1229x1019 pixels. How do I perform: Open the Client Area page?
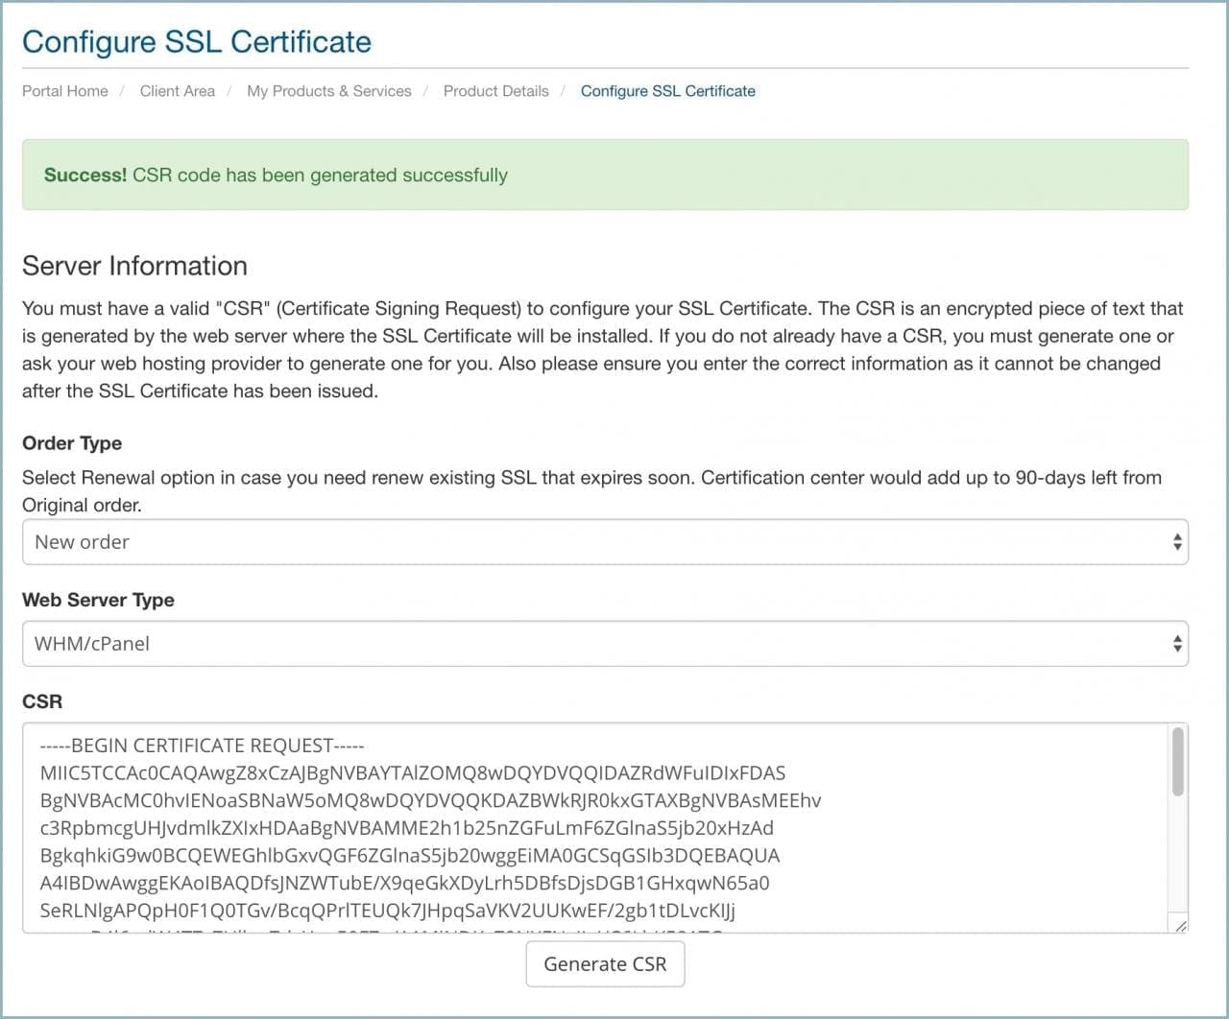177,90
